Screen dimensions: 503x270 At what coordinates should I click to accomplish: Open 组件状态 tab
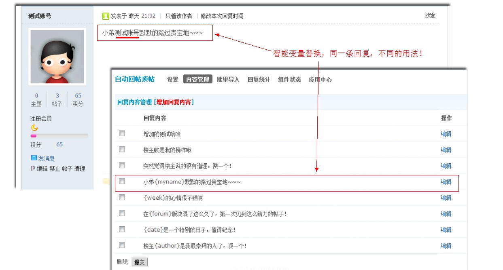[289, 80]
